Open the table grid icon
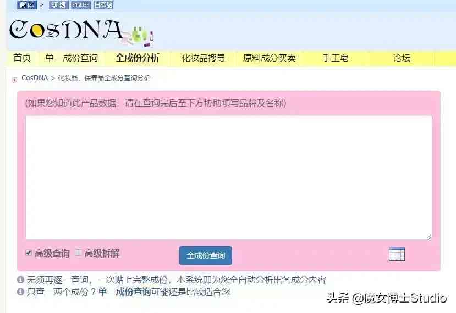This screenshot has height=313, width=456. [397, 254]
